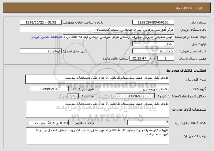Open the اطلاعات تماس خریدار link
The width and height of the screenshot is (214, 151).
pos(46,37)
